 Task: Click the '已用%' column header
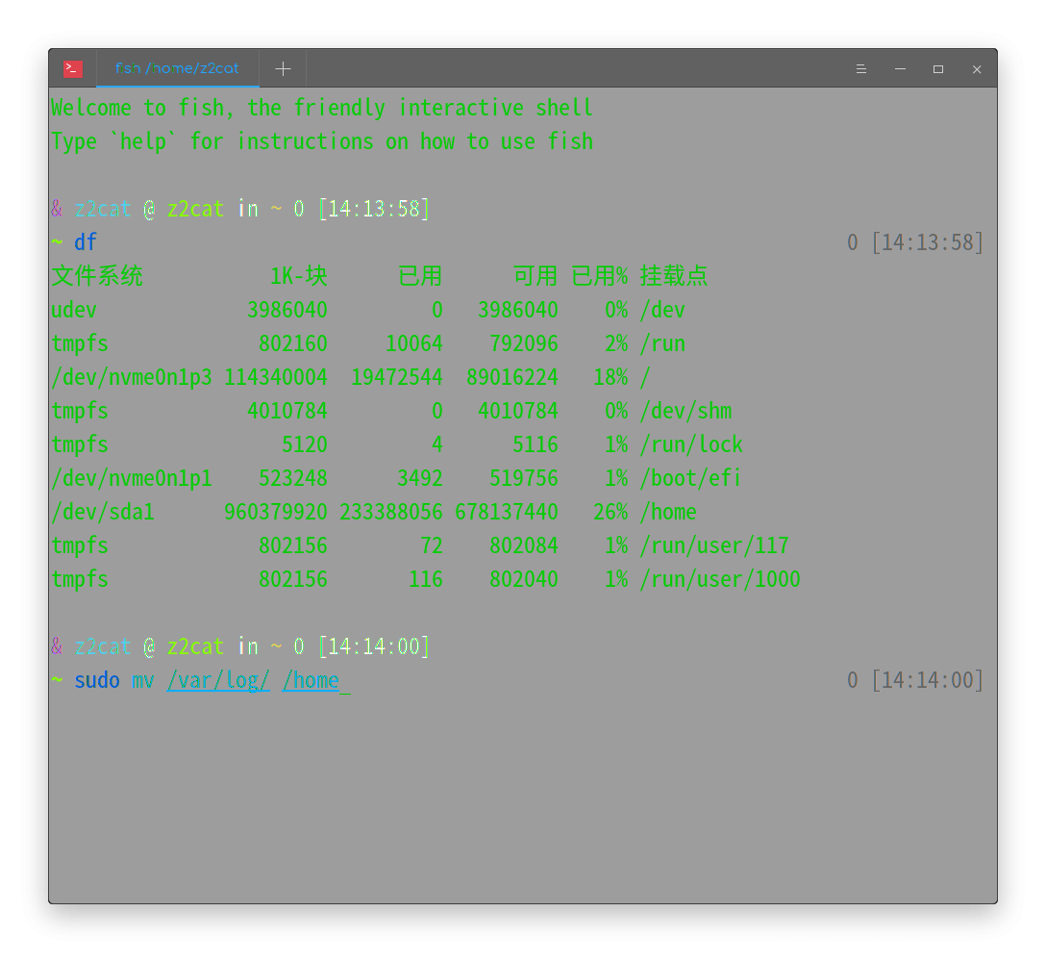(599, 276)
